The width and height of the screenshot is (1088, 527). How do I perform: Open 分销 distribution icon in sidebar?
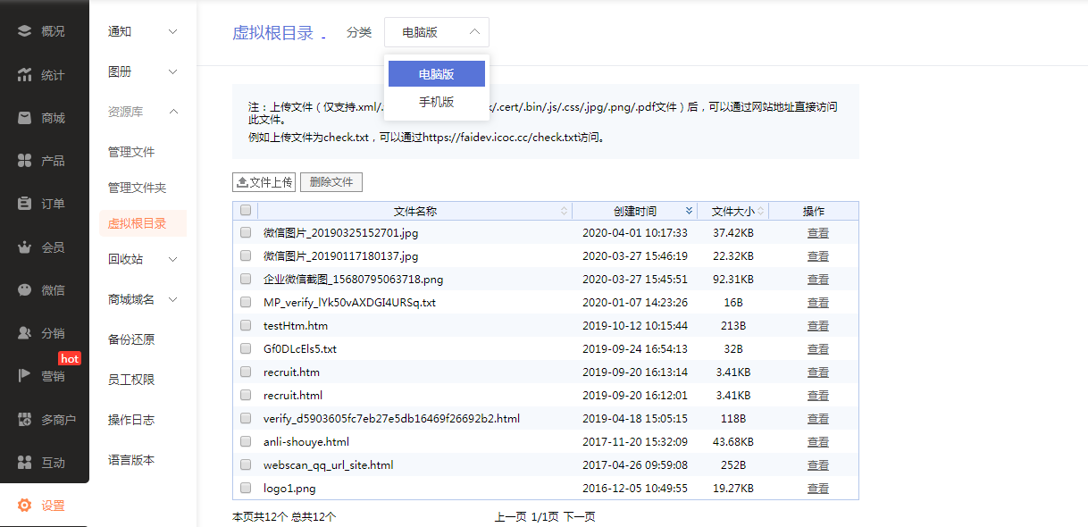tap(25, 333)
